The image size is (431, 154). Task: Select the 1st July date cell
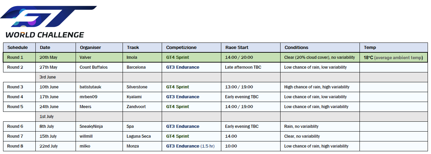tap(47, 117)
